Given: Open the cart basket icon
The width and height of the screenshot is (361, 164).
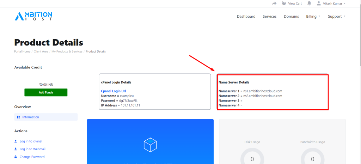Looking at the screenshot, I should pyautogui.click(x=284, y=4).
